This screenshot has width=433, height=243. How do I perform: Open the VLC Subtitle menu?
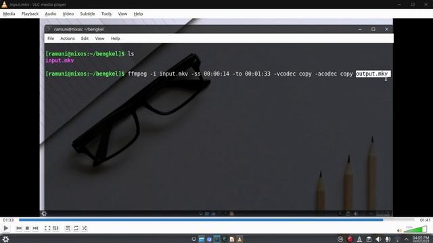(87, 13)
